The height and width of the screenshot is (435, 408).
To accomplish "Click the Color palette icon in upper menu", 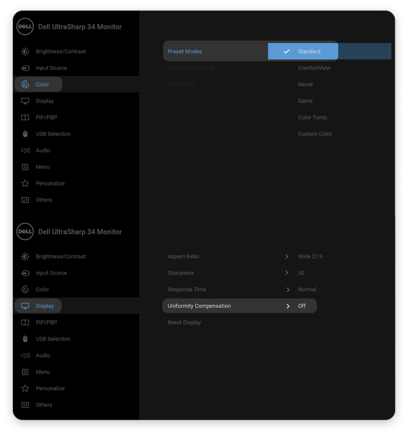I will (x=25, y=84).
